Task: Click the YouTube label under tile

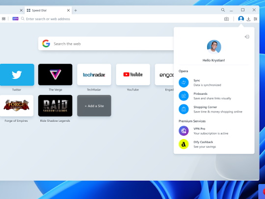Action: point(133,90)
